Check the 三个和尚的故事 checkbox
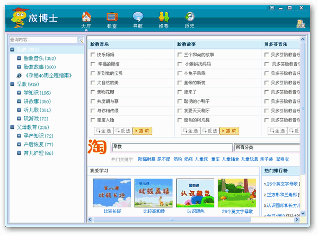The height and width of the screenshot is (235, 318). coord(180,55)
